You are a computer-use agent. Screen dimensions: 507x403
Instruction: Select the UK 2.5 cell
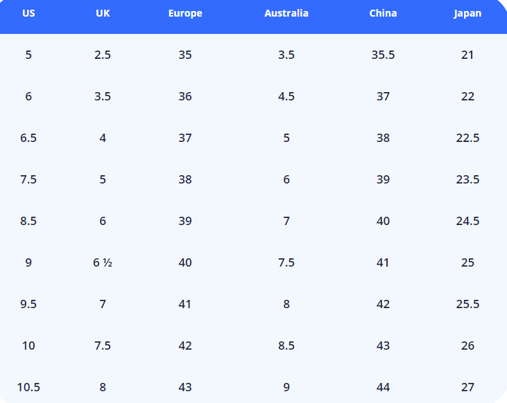(103, 55)
